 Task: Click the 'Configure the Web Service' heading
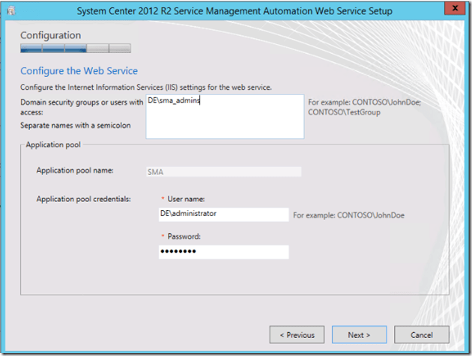point(79,71)
